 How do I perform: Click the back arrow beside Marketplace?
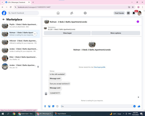coord(3,19)
